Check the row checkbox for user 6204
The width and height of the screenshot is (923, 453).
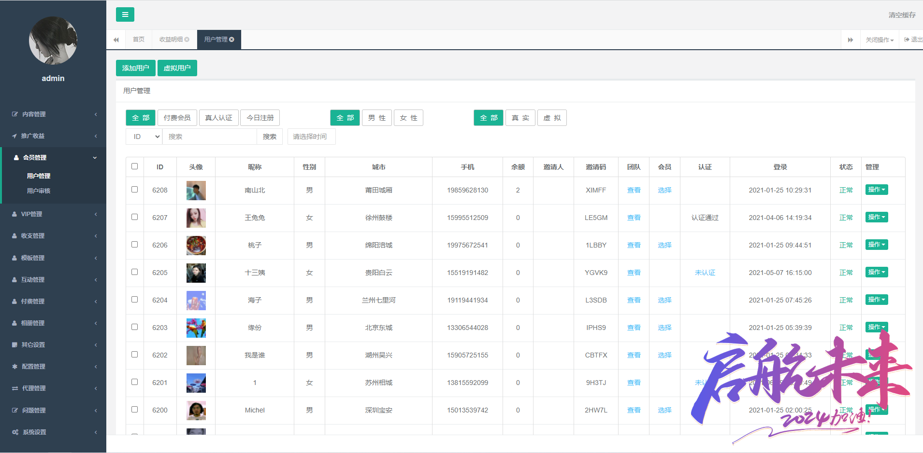[135, 300]
